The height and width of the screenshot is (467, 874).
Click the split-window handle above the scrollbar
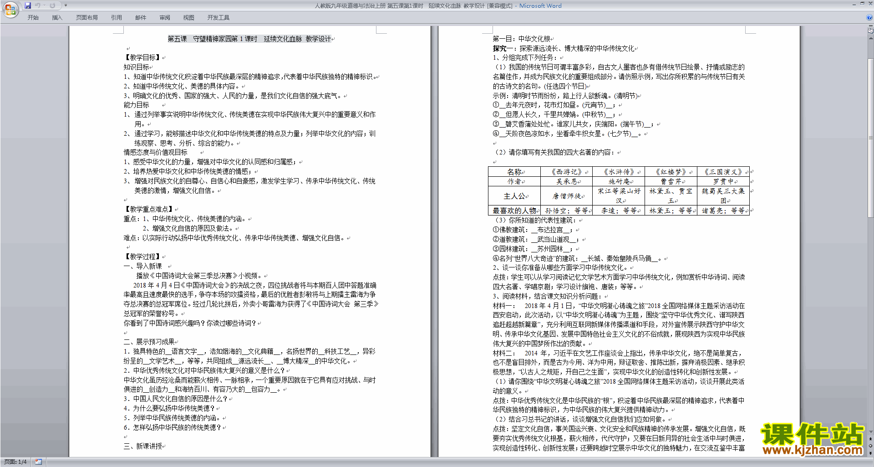(871, 26)
